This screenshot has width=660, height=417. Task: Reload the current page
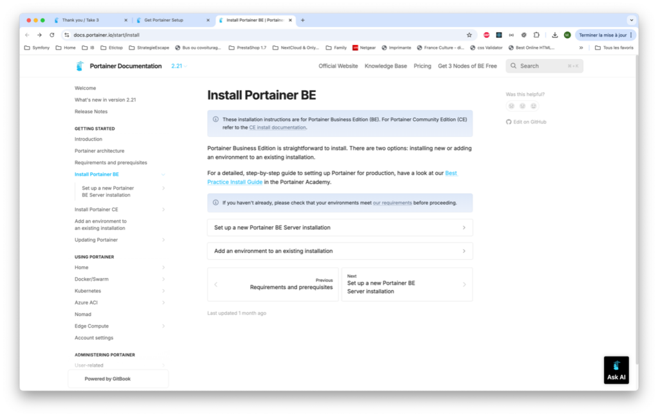pos(52,35)
